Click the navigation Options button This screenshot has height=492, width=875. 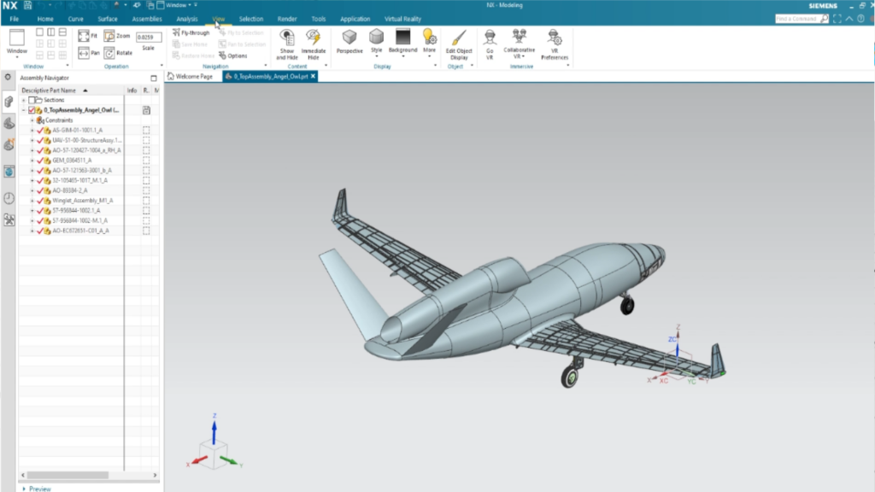click(x=232, y=56)
